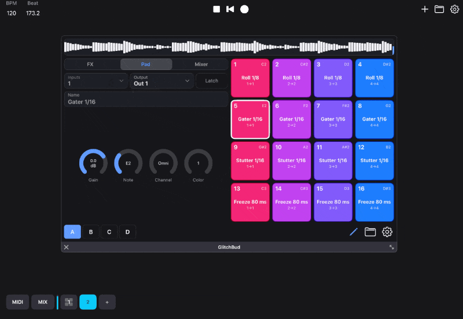The width and height of the screenshot is (463, 319).
Task: Tap pad 11 Stutter 1/16
Action: point(333,161)
